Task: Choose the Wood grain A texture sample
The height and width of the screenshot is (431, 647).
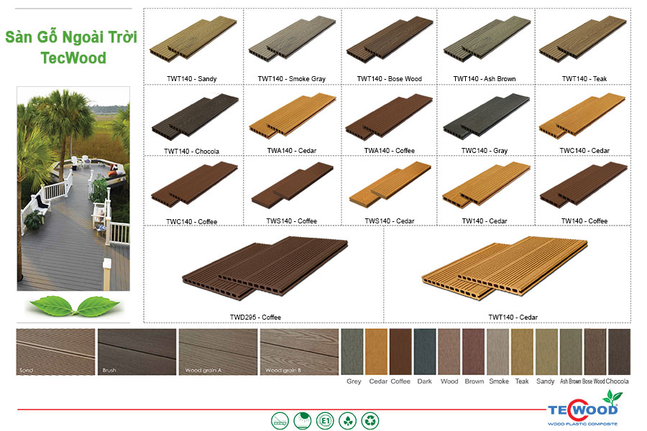Action: (218, 352)
